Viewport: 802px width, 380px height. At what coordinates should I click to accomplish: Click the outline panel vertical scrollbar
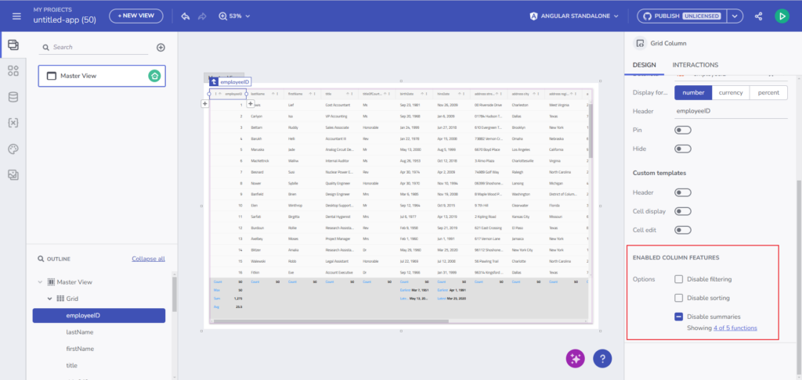pos(175,294)
